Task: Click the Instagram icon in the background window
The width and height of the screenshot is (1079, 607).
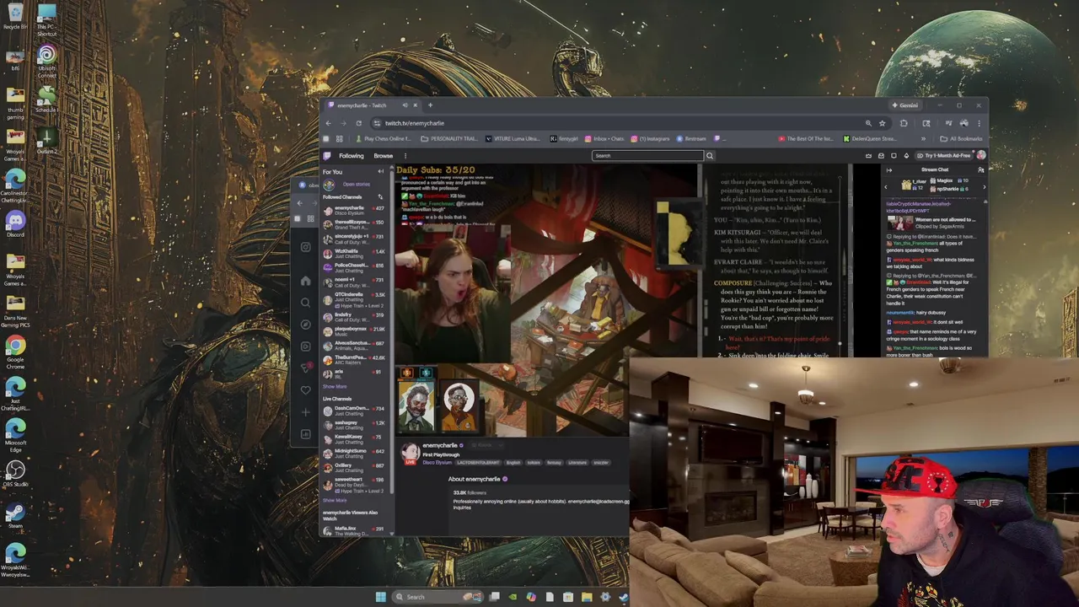Action: [x=306, y=247]
